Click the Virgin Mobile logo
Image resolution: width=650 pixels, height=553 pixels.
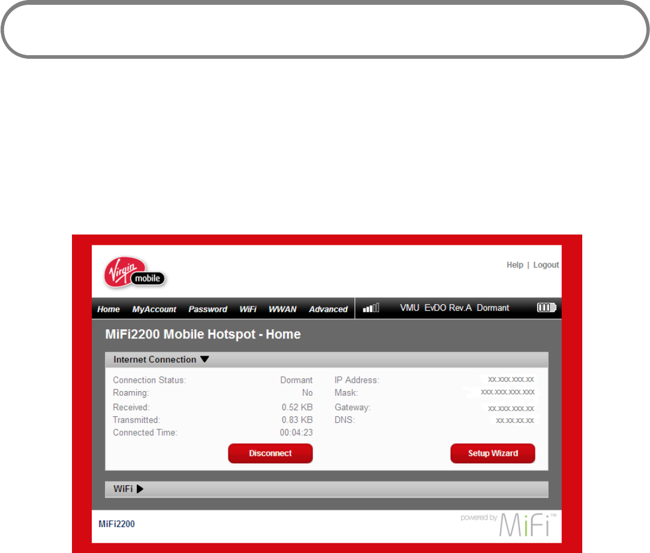(134, 272)
